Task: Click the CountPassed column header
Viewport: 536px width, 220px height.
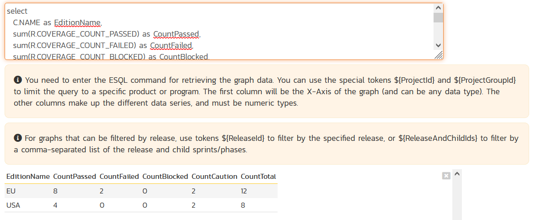Action: 75,177
